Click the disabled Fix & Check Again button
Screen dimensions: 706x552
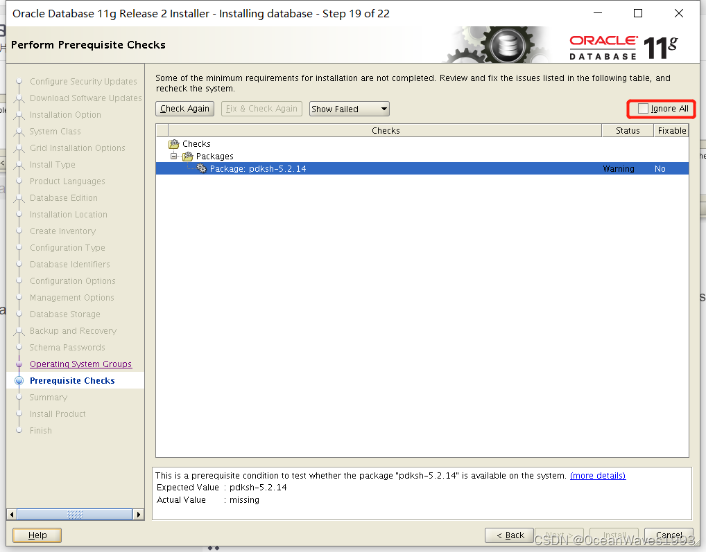tap(261, 109)
